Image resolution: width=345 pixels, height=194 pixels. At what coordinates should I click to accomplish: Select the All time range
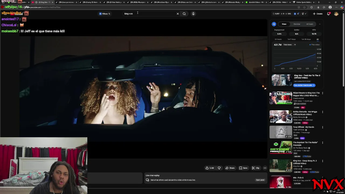[318, 39]
